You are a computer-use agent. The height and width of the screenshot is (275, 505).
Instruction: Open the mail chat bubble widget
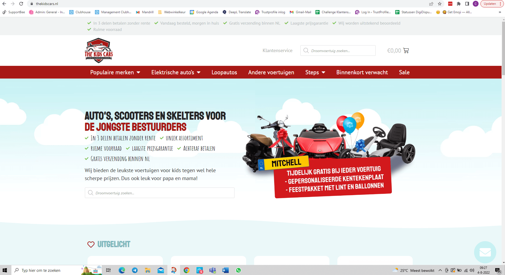tap(485, 252)
